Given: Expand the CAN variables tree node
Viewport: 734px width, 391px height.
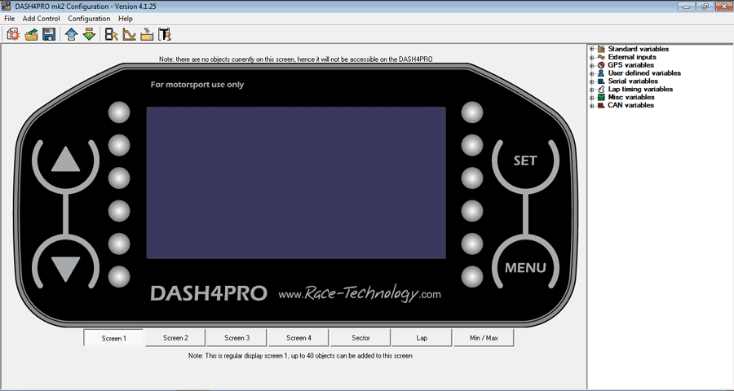Looking at the screenshot, I should coord(591,105).
